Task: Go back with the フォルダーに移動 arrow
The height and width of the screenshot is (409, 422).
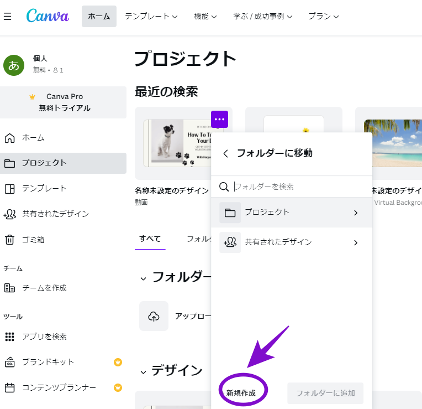Action: pyautogui.click(x=225, y=154)
